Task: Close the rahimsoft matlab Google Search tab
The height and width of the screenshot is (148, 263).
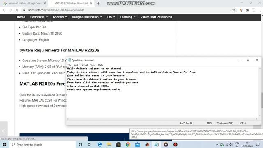Action: click(45, 3)
